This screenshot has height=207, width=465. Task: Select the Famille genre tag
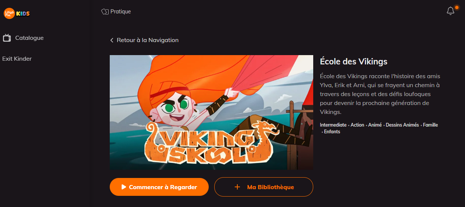430,125
